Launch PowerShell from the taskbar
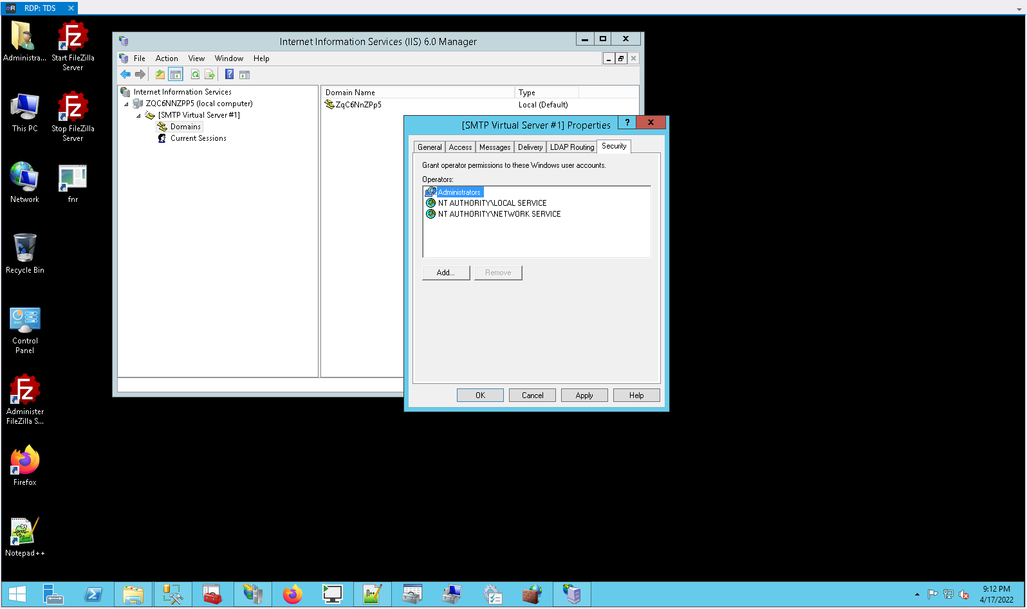Image resolution: width=1027 pixels, height=609 pixels. coord(93,594)
